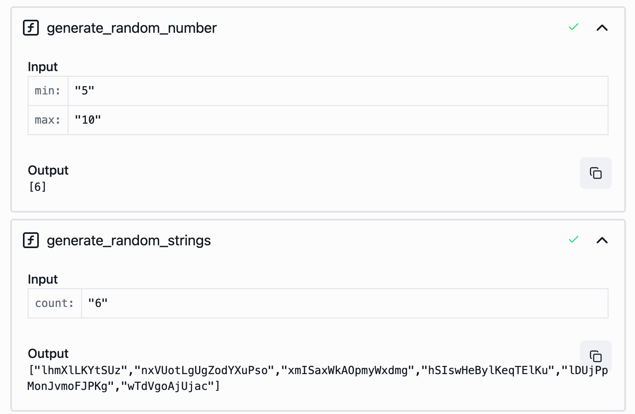Click the green success checkmark on generate_random_number

[573, 27]
